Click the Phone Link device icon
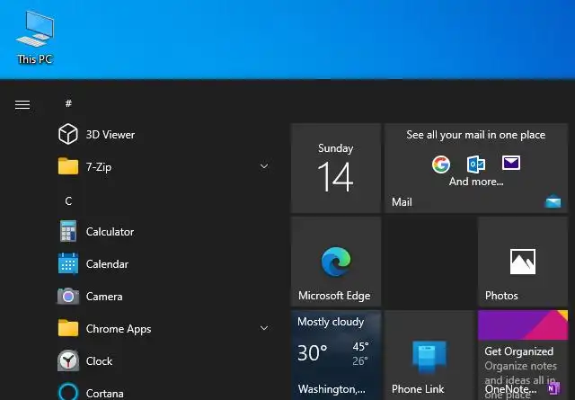The height and width of the screenshot is (400, 575). (429, 357)
